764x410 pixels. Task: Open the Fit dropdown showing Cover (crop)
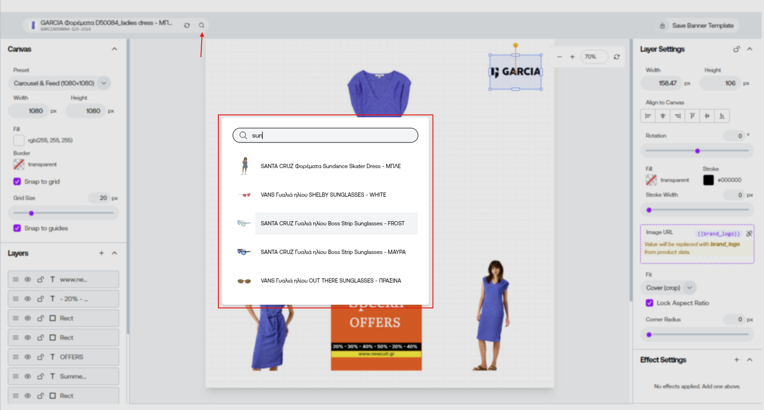668,288
